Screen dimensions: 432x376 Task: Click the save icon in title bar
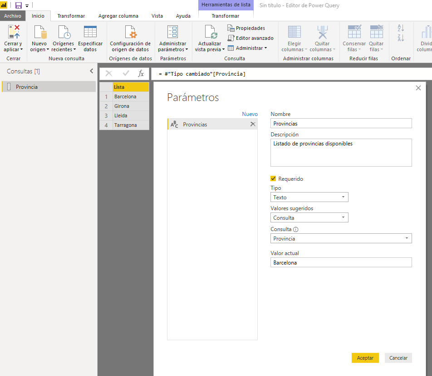pyautogui.click(x=19, y=5)
